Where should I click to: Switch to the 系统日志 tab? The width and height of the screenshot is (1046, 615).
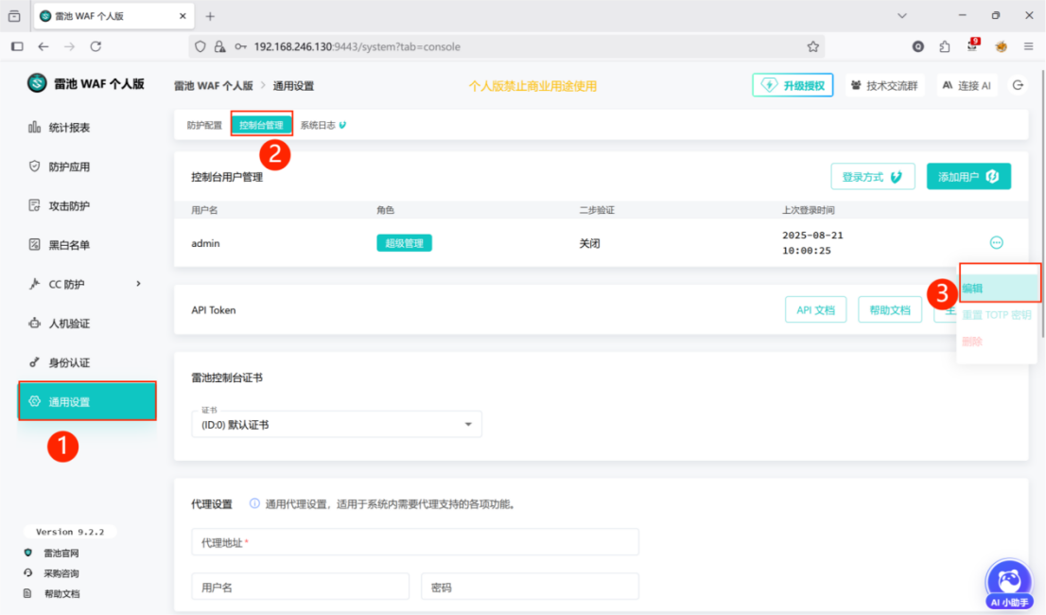323,126
